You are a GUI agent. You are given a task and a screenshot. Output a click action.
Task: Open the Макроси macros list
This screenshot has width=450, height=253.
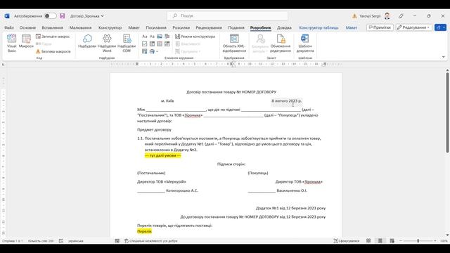[26, 41]
